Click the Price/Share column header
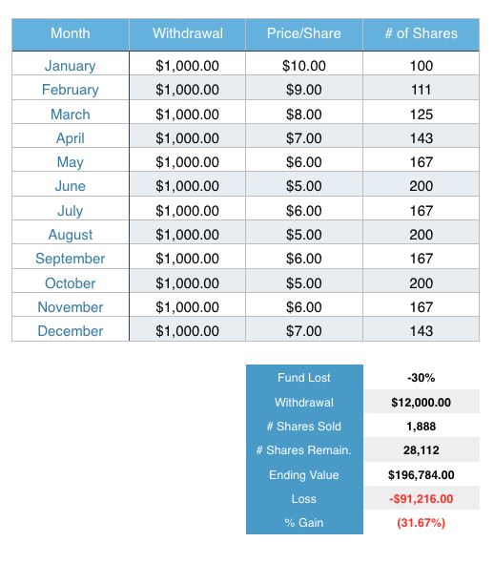Viewport: 494px width, 563px height. pos(304,33)
